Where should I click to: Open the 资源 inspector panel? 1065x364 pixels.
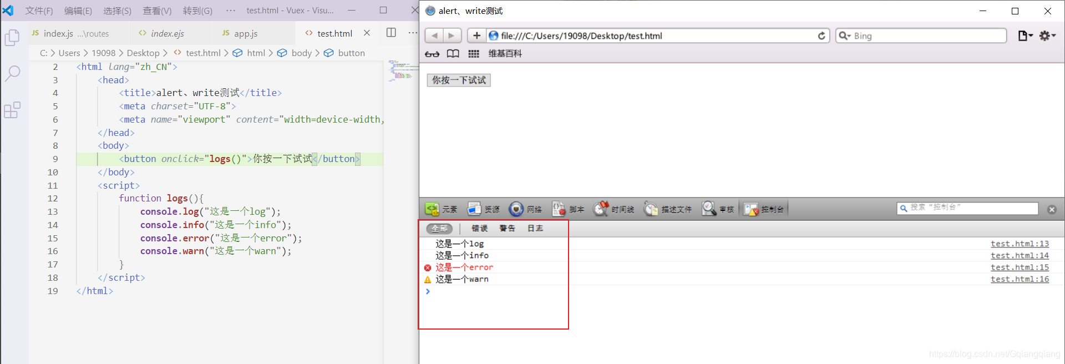pyautogui.click(x=483, y=209)
